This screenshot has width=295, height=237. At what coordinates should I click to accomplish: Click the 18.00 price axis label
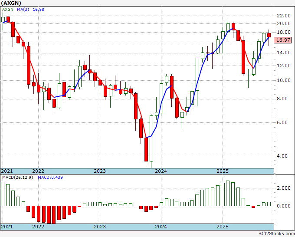click(x=284, y=32)
